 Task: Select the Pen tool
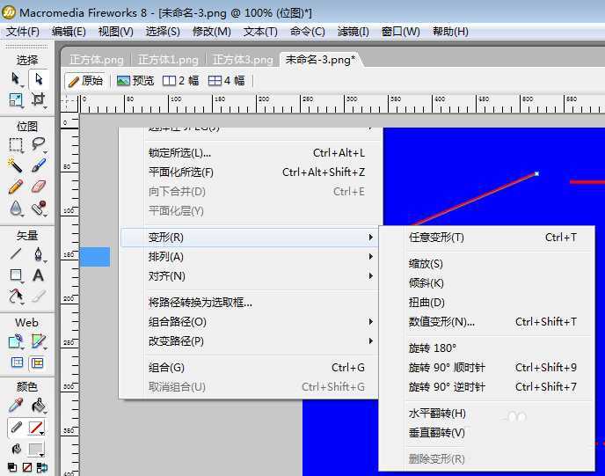click(x=38, y=254)
